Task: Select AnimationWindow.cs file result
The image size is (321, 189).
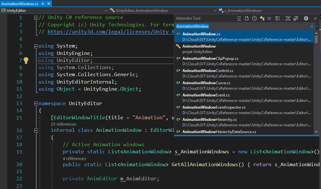Action: coord(244,36)
